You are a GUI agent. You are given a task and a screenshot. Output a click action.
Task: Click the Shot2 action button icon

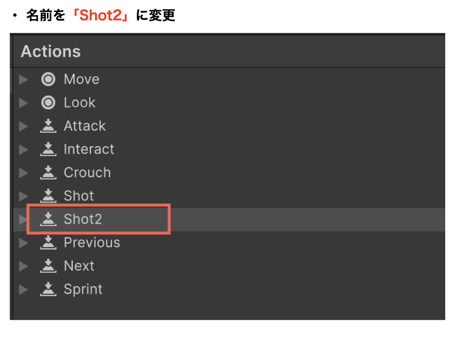pyautogui.click(x=48, y=219)
